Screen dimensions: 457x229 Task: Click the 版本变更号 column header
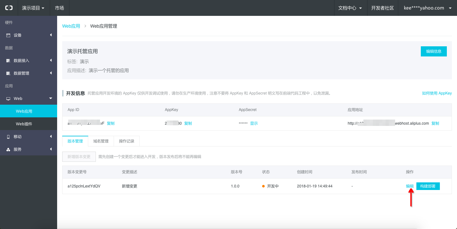pos(77,172)
